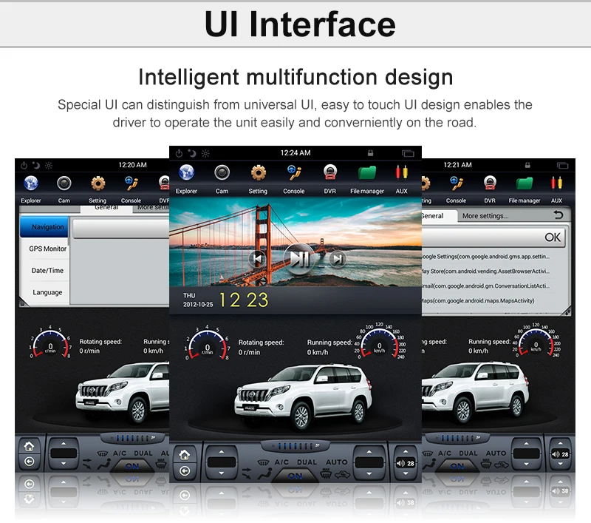591x523 pixels.
Task: Open Setting gear on the 12:20 AM screen
Action: pos(98,189)
